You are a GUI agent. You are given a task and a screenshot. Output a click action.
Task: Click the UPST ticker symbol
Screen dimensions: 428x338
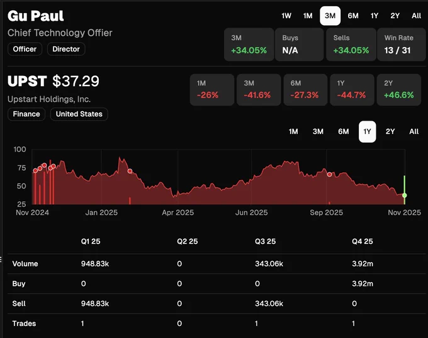coord(27,81)
